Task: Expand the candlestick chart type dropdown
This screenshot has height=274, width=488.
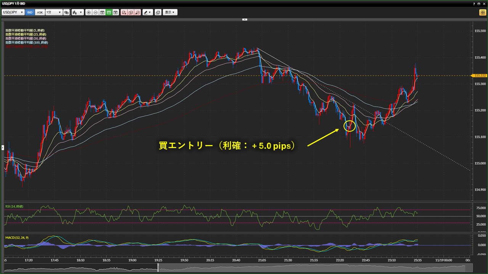Action: (x=78, y=12)
